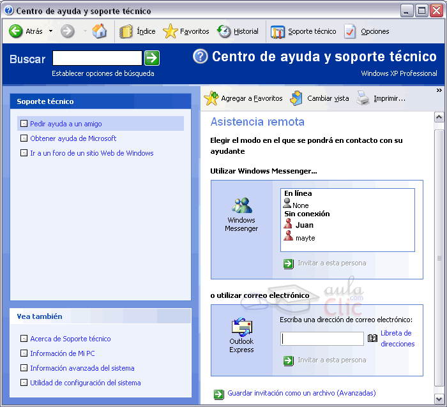Click the Home icon in the toolbar
The image size is (447, 407).
click(100, 31)
